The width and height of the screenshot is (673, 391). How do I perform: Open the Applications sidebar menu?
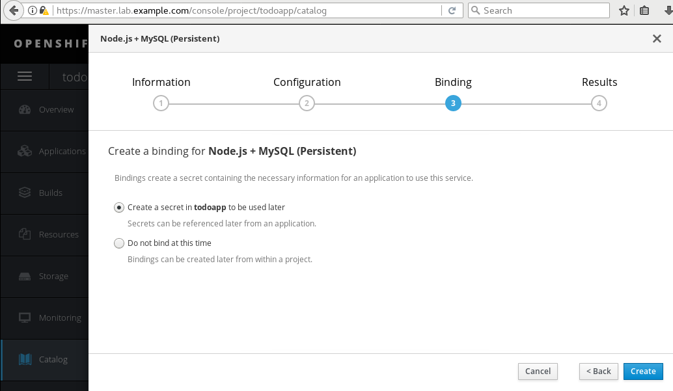45,151
